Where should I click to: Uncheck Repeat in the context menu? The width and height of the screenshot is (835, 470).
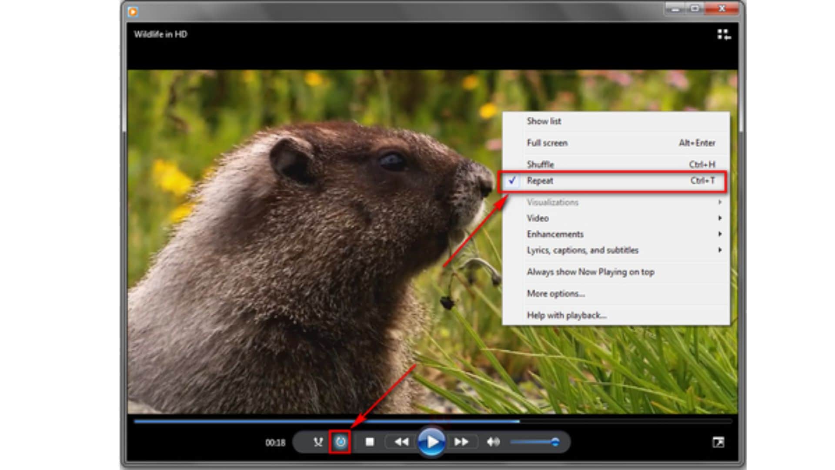point(616,181)
